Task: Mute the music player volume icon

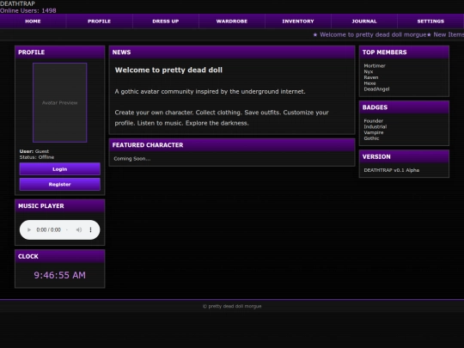Action: 79,229
